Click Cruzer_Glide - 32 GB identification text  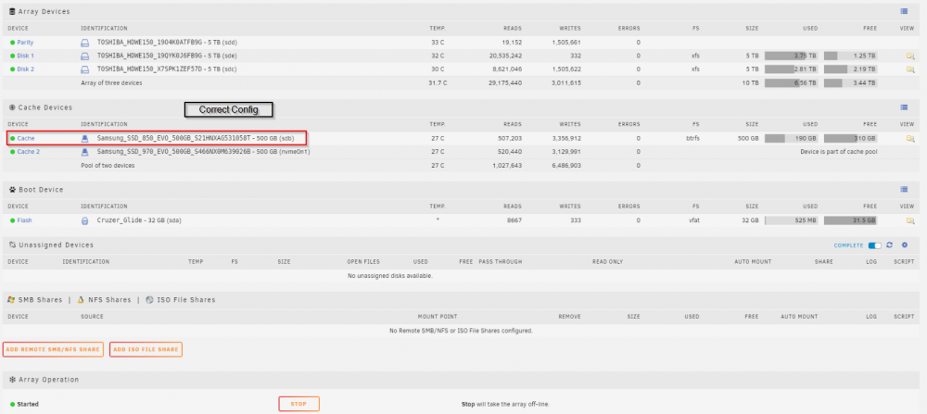(138, 220)
